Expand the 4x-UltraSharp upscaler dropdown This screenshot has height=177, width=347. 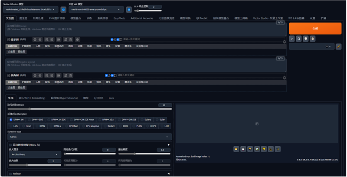34,154
